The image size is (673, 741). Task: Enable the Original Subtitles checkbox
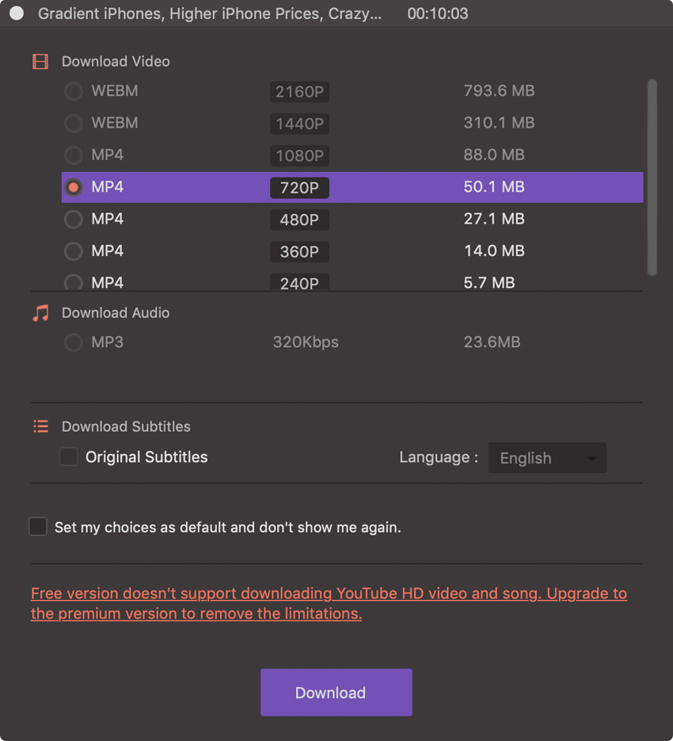tap(69, 457)
